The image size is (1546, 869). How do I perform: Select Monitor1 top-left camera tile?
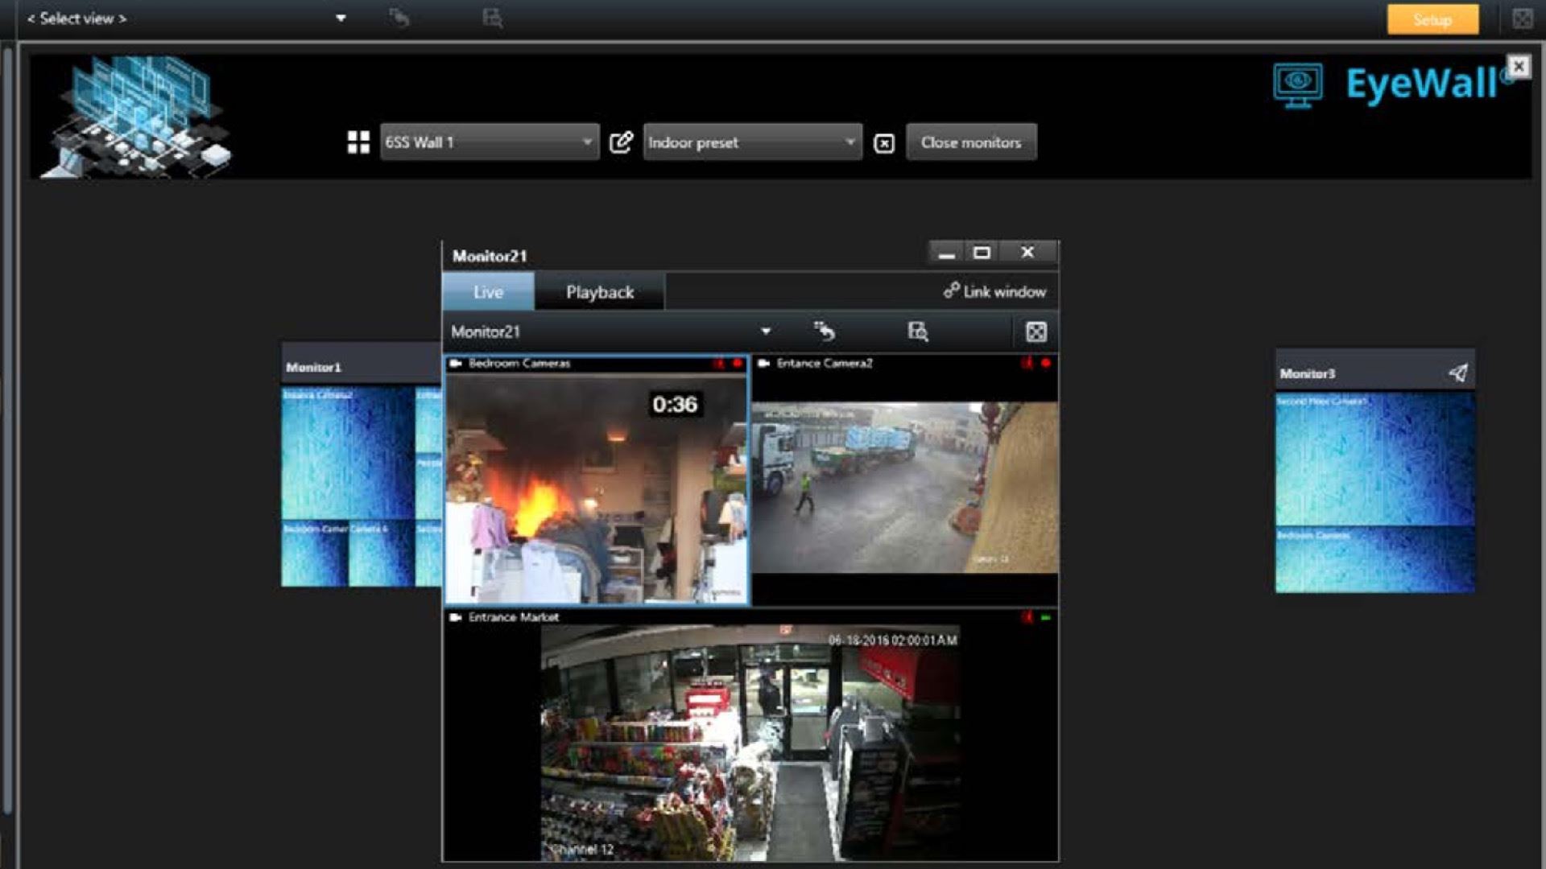[348, 453]
